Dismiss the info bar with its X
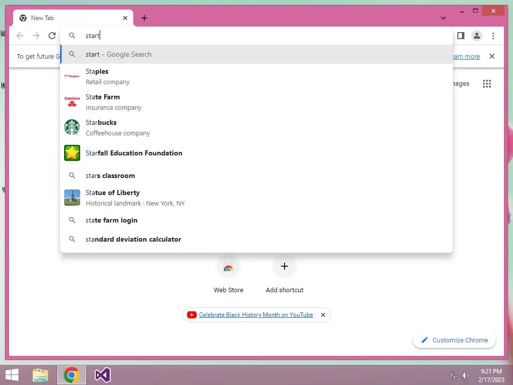Screen dimensions: 513x385 click(x=492, y=56)
